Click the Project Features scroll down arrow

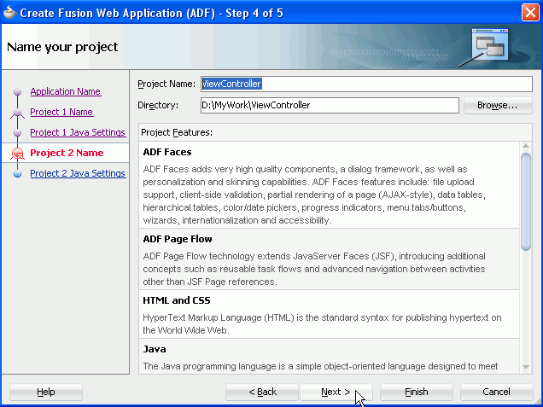coord(526,367)
